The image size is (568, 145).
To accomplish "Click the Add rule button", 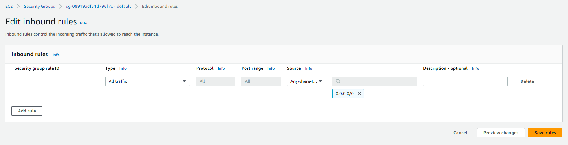I will 27,111.
